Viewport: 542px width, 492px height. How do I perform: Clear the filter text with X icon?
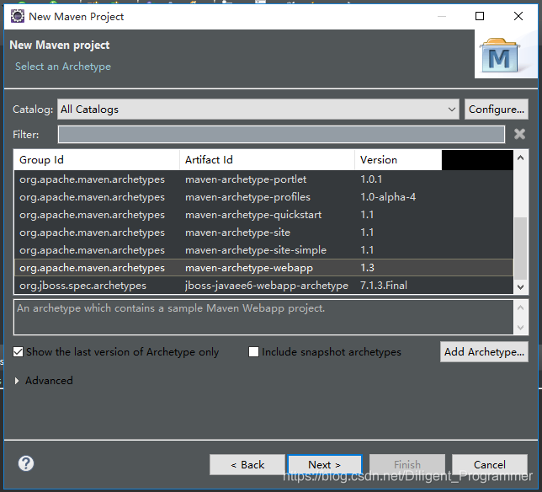point(519,134)
